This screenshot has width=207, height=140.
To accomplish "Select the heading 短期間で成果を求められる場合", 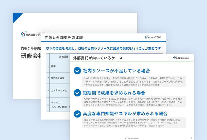I will (114, 93).
